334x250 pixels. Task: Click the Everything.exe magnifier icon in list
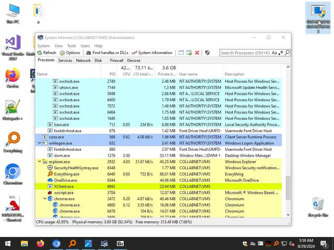click(50, 174)
